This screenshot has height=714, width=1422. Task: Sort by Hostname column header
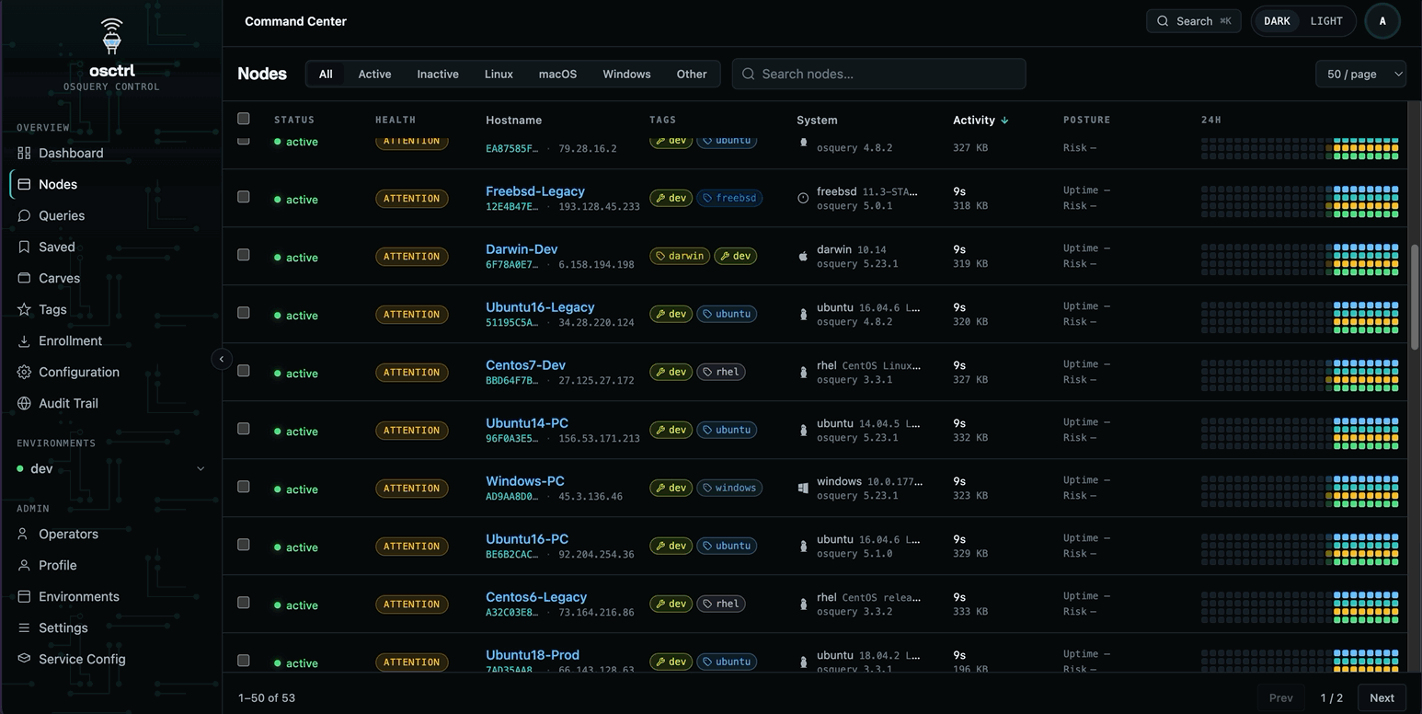click(x=513, y=120)
